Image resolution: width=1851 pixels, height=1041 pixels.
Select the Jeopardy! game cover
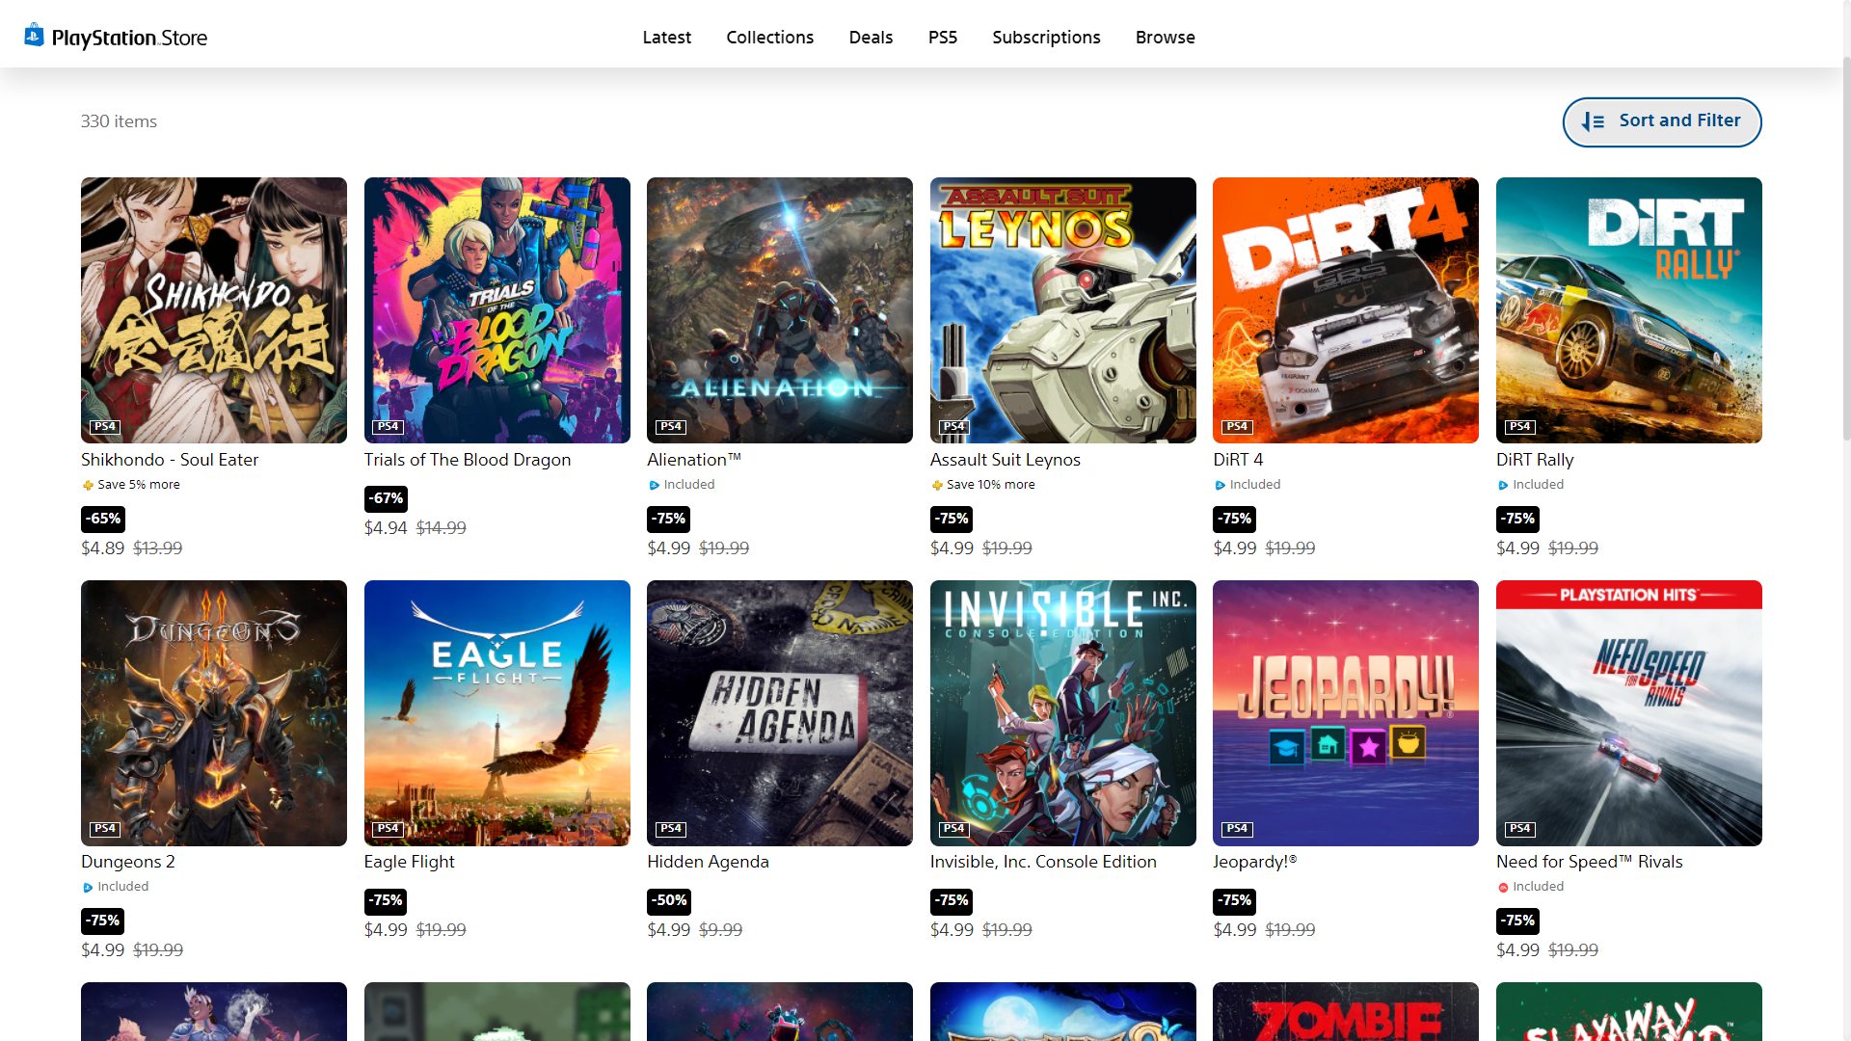coord(1345,712)
